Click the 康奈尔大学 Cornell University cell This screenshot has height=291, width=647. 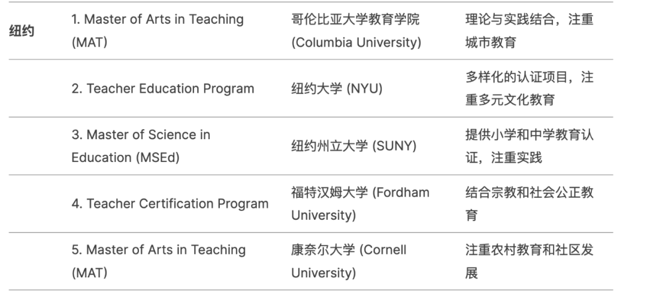pyautogui.click(x=349, y=261)
